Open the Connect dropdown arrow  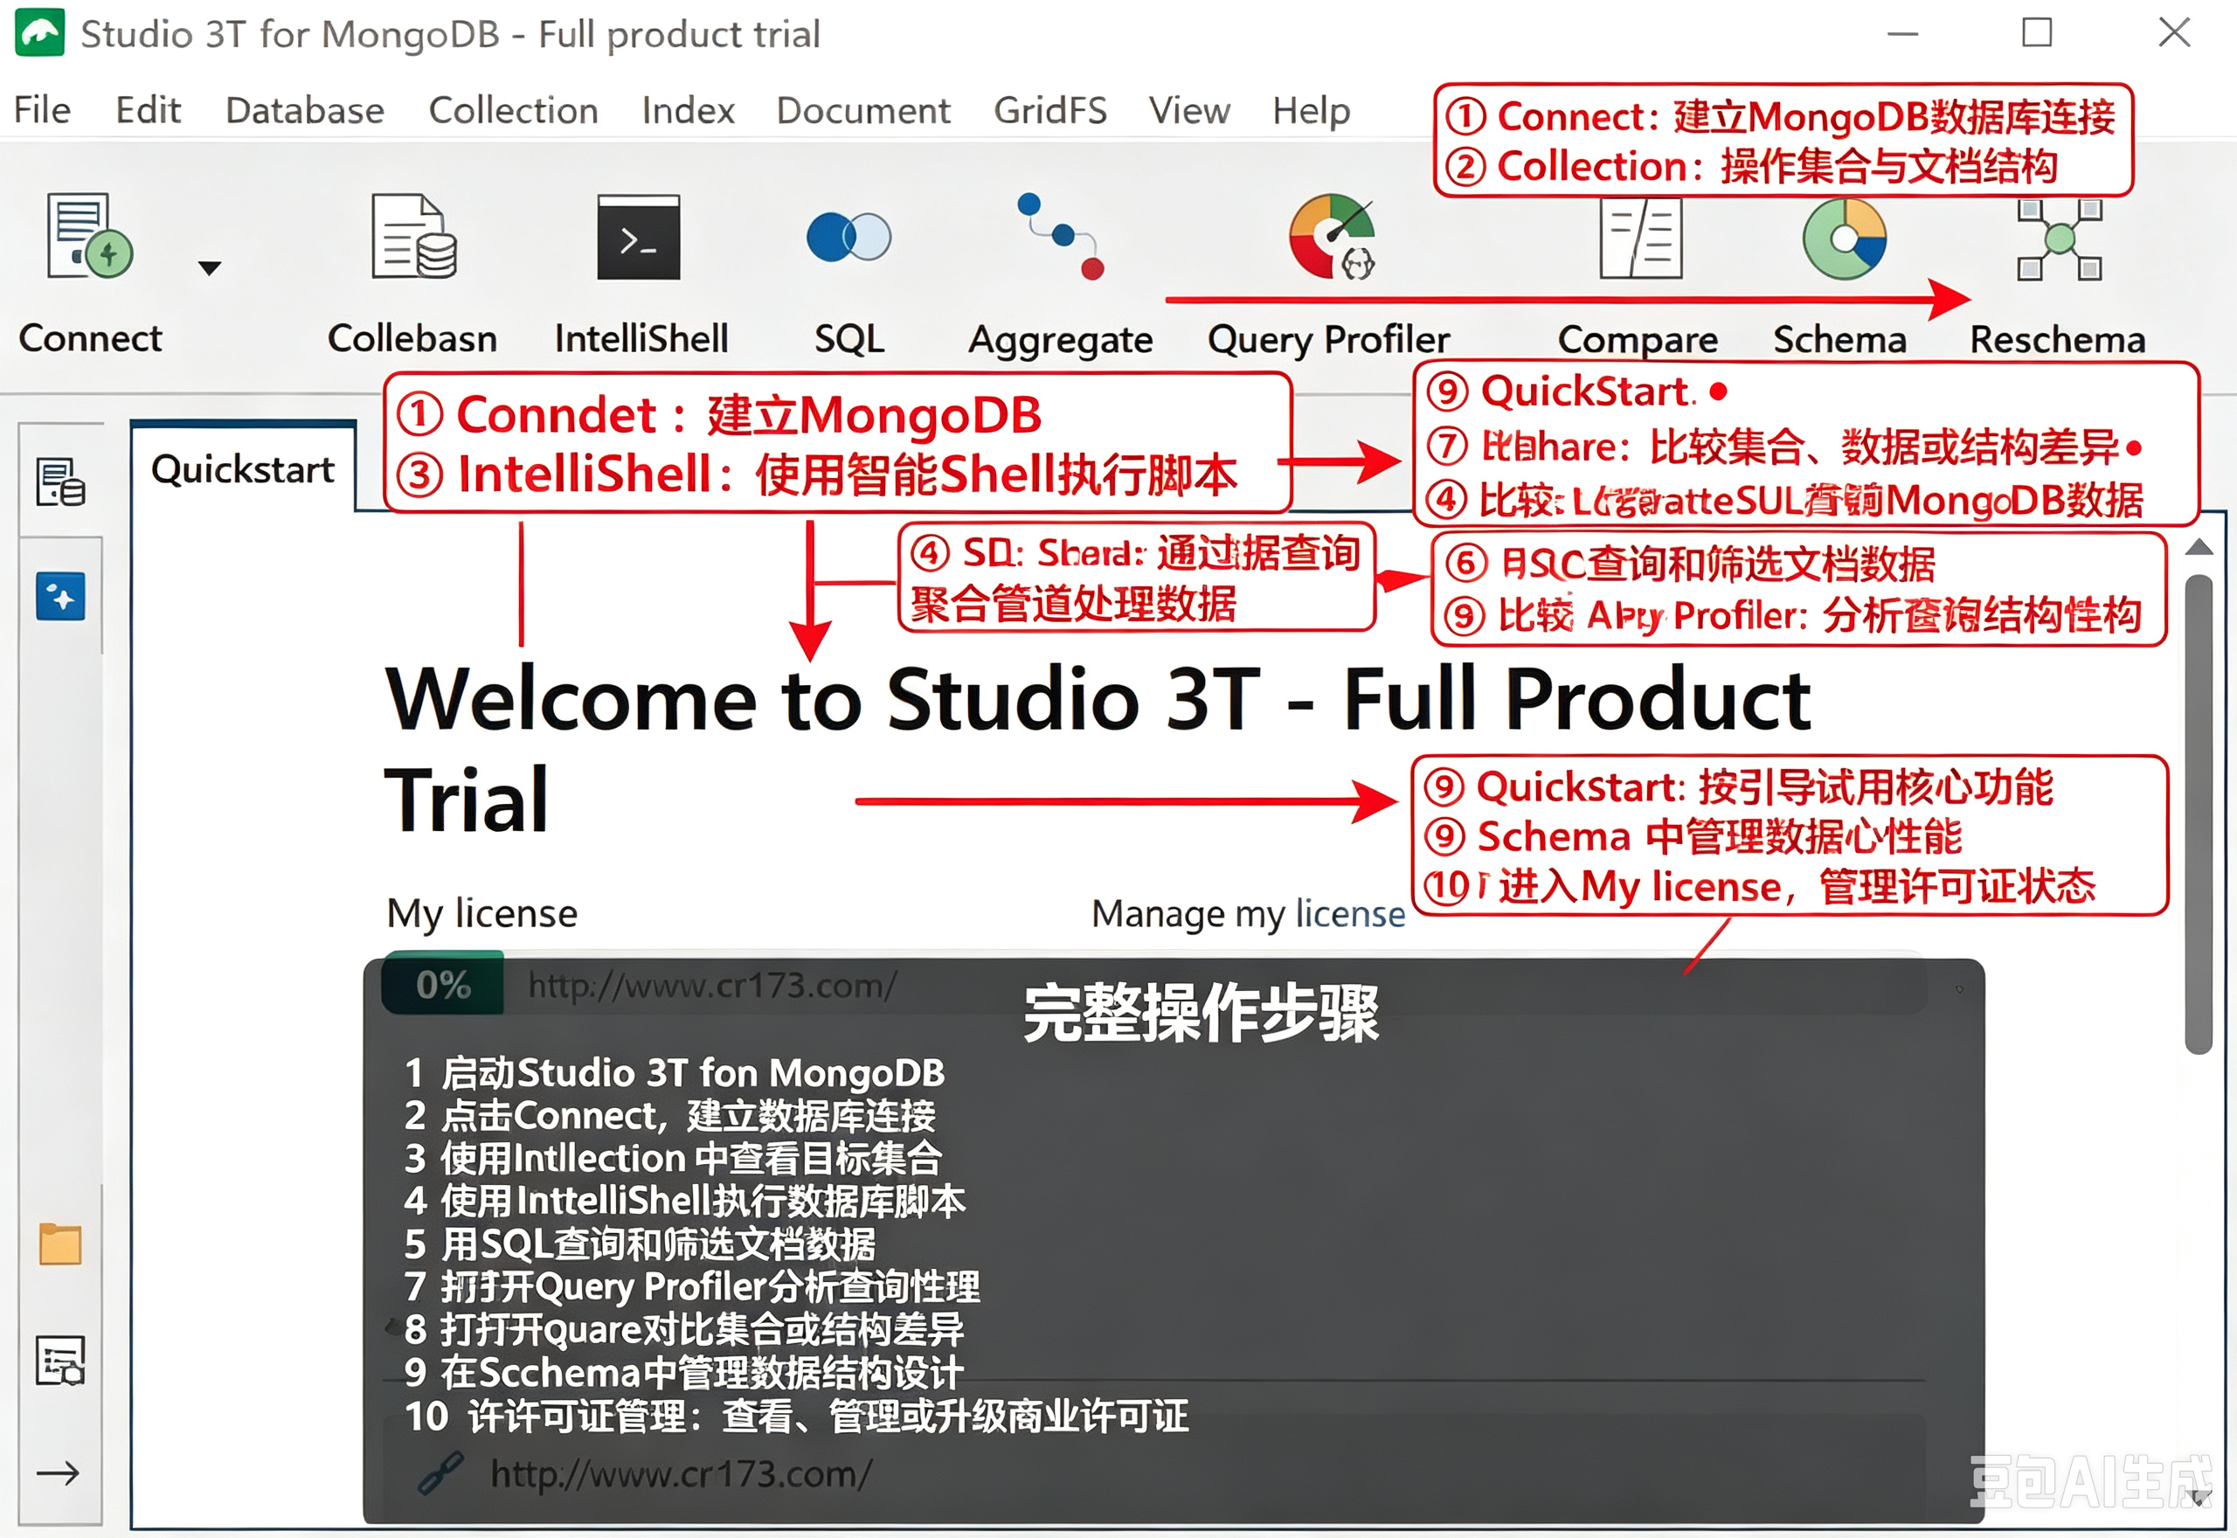[209, 268]
